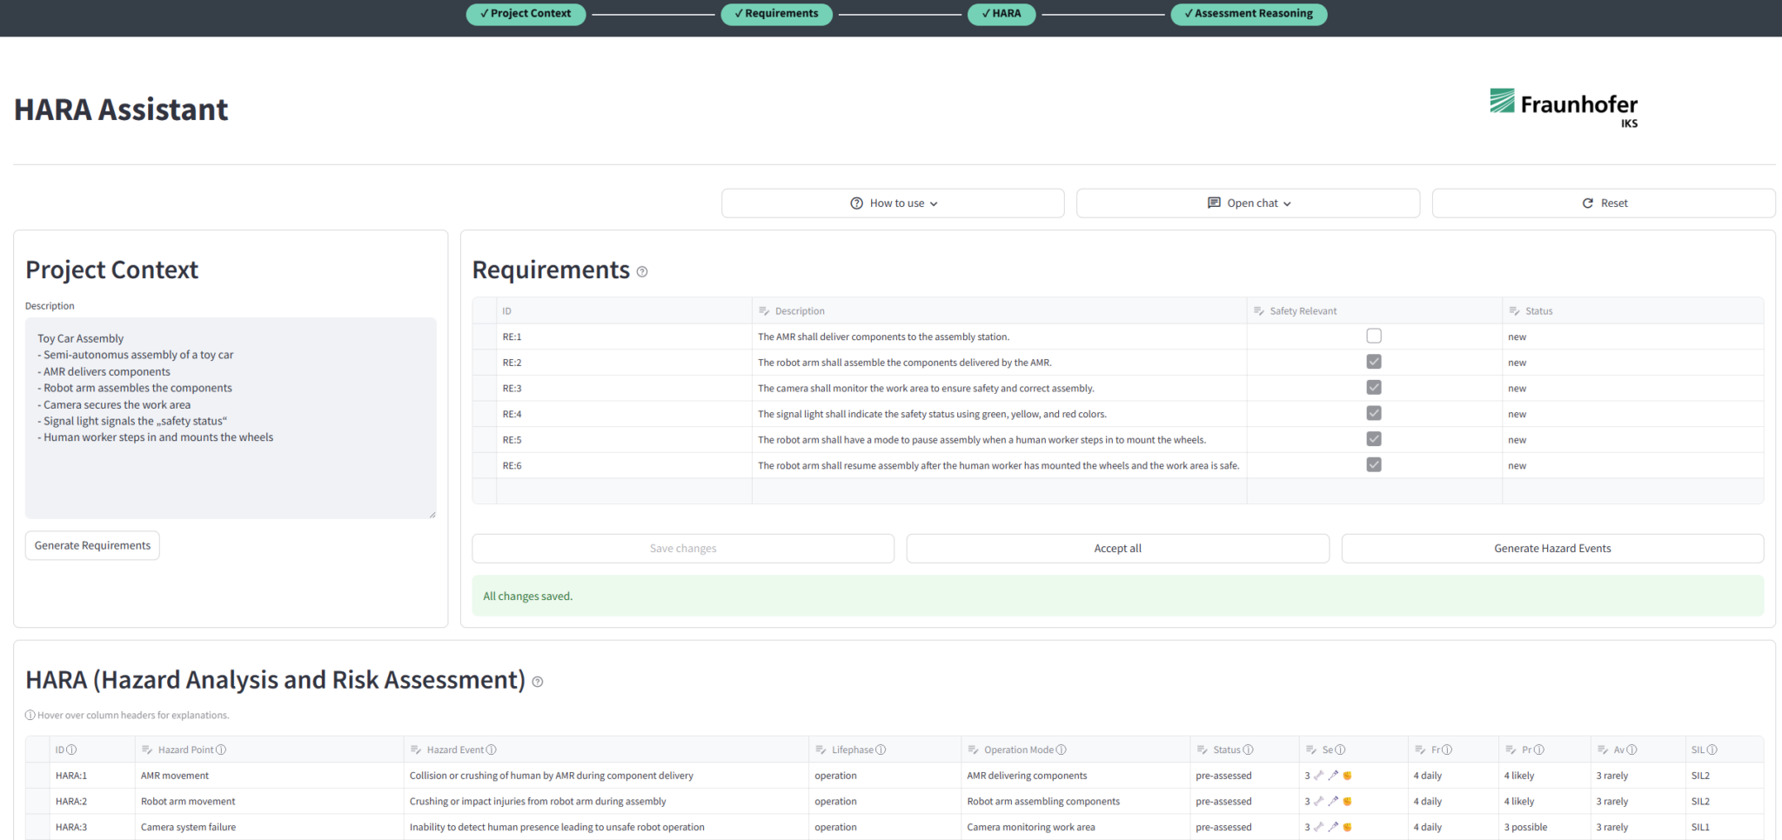Uncheck Safety Relevant box for RE:3
1782x840 pixels.
[x=1374, y=387]
